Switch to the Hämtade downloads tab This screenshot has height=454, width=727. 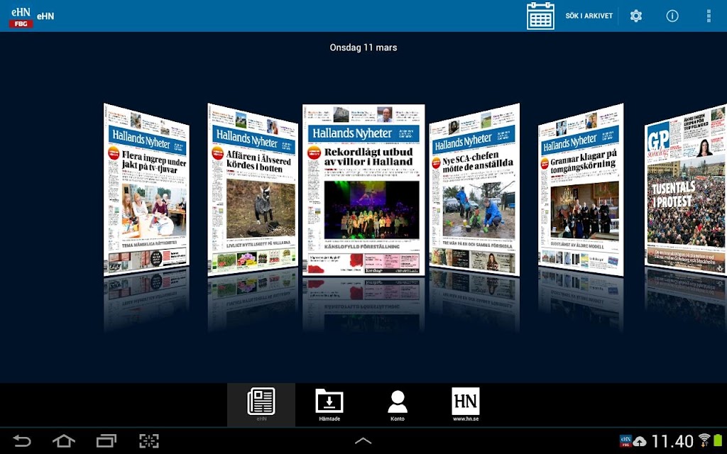(329, 405)
